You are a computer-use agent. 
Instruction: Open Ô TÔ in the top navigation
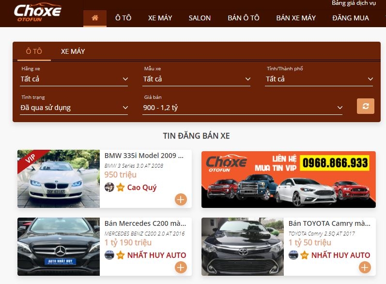[x=124, y=18]
